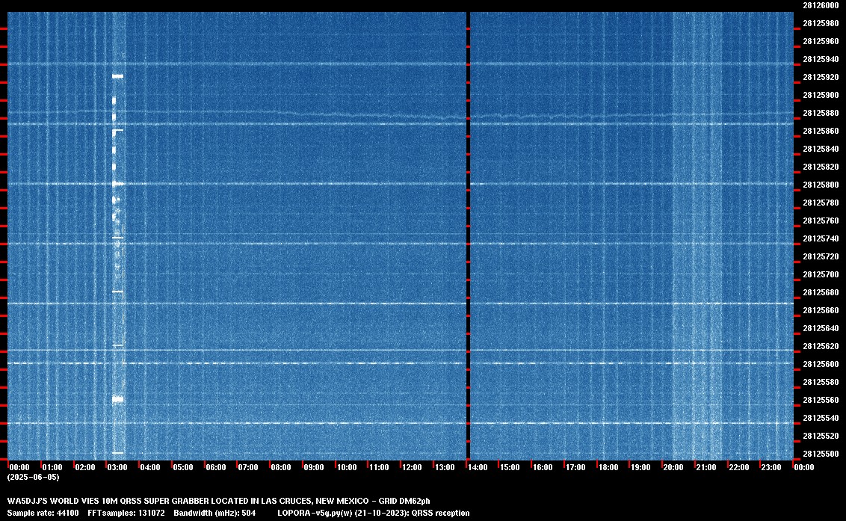Click the Bandwidth (mHz): 504 text

point(214,513)
